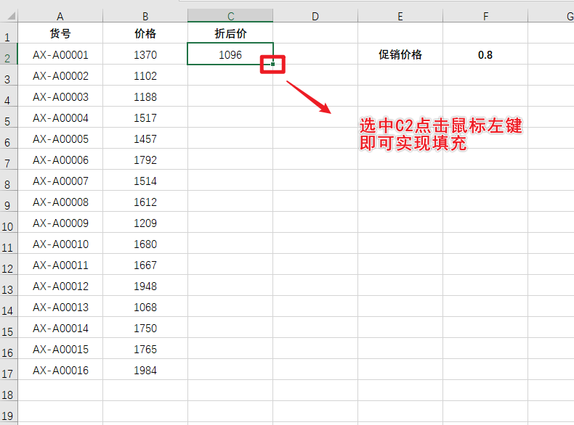Select price cell 1680
Screen dimensions: 574x425
145,244
